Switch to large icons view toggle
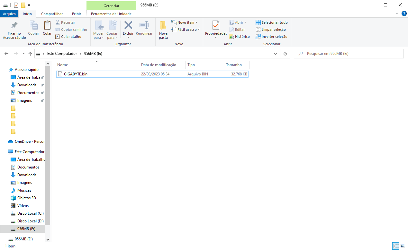 pos(403,246)
